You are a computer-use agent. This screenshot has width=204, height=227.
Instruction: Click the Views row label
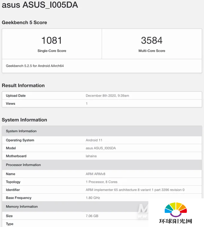point(10,104)
